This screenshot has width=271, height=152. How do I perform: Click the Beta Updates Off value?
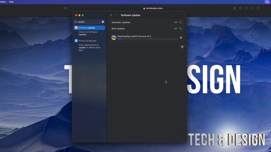point(176,29)
